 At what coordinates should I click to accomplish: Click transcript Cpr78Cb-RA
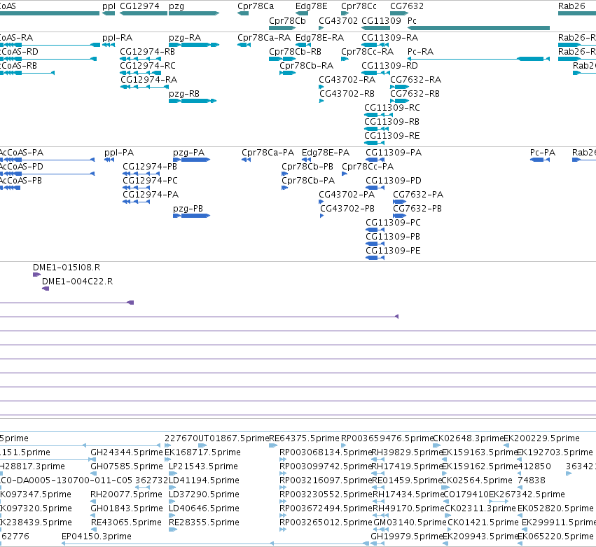click(306, 66)
